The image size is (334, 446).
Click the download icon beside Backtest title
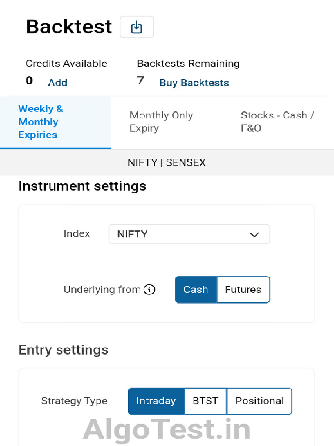pyautogui.click(x=137, y=27)
